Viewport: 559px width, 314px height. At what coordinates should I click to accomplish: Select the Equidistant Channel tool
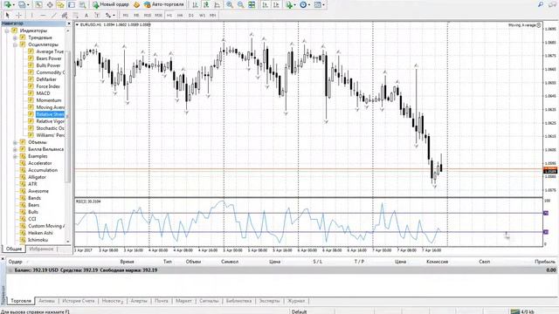point(65,16)
